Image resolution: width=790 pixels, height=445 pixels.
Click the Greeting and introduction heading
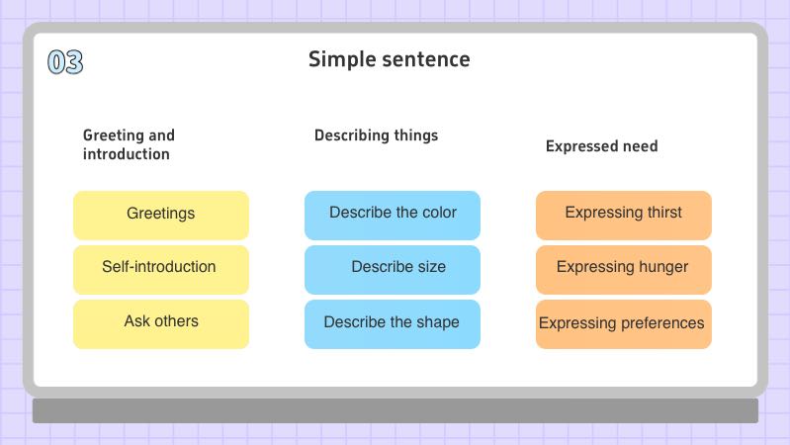[129, 145]
